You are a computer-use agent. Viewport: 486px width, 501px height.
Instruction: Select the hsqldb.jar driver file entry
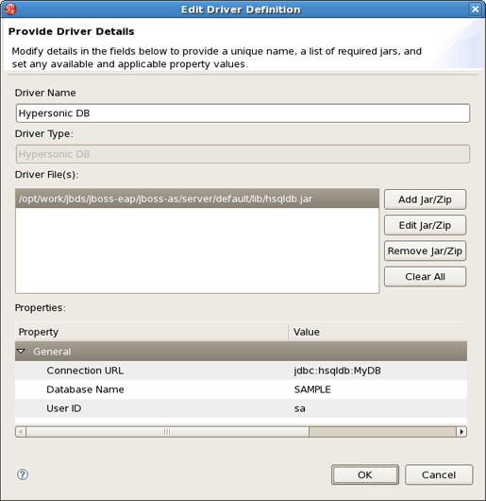(x=197, y=199)
